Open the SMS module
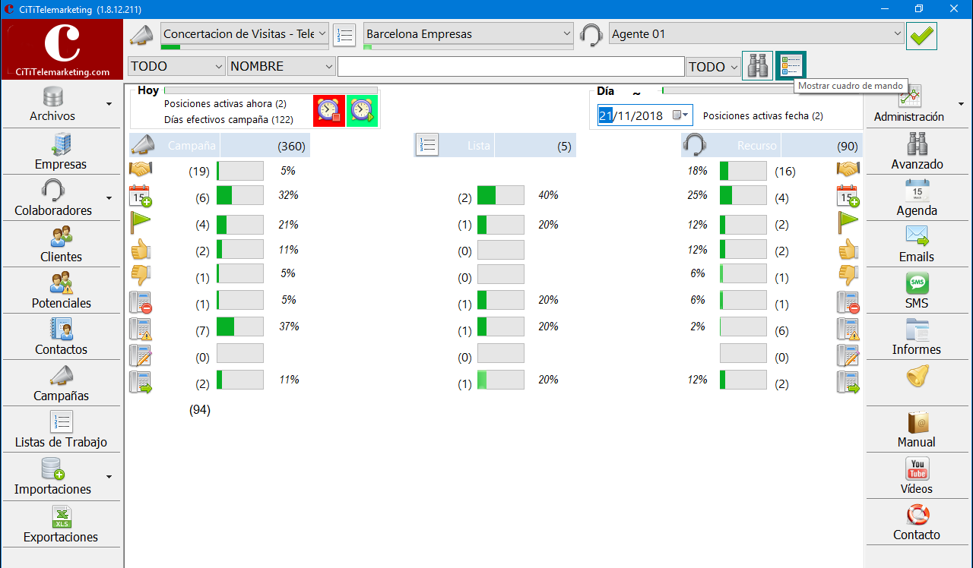Viewport: 973px width, 568px height. click(917, 290)
